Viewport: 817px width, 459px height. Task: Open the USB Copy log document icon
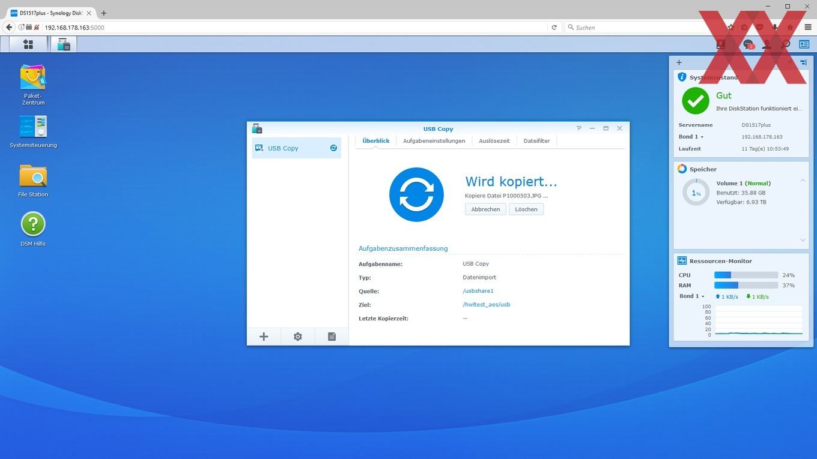[x=332, y=337]
